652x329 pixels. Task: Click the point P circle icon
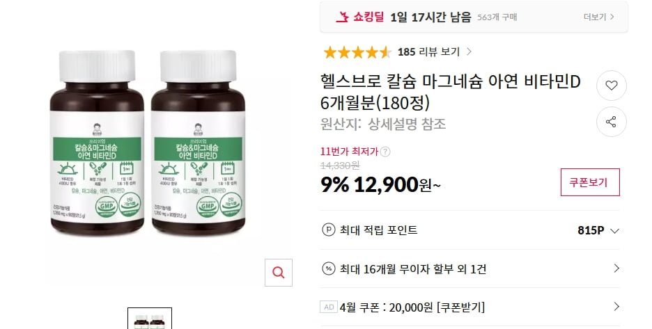329,230
